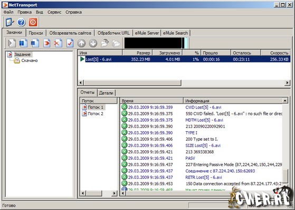Switch to the Детали tab
Viewport: 295px width, 210px height.
click(x=106, y=93)
